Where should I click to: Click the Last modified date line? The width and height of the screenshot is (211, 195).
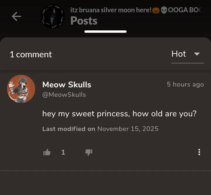click(x=100, y=129)
